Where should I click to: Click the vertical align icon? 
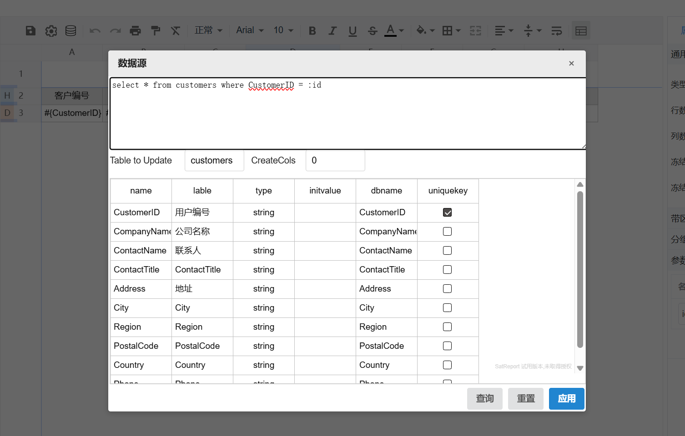528,30
